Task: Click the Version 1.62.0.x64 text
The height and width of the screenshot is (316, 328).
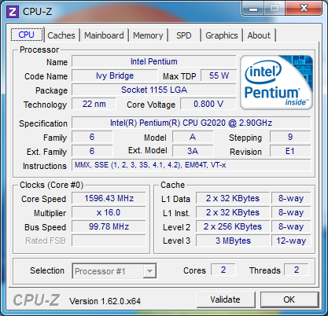Action: click(105, 301)
